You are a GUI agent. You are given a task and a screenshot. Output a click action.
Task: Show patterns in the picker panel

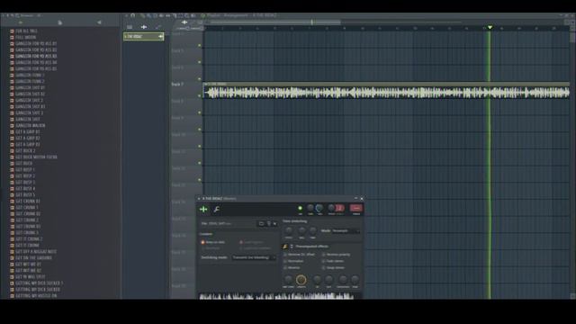pos(130,27)
